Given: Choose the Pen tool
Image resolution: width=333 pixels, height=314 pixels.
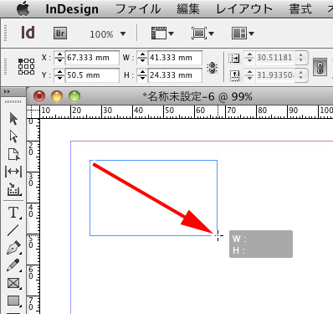Looking at the screenshot, I should tap(13, 248).
